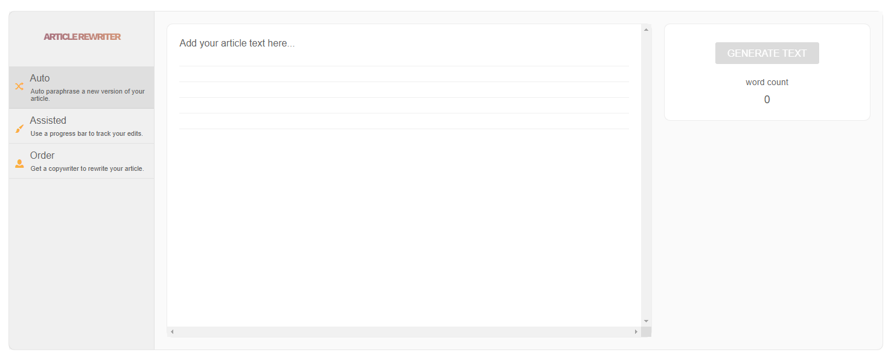Image resolution: width=891 pixels, height=361 pixels.
Task: Click the text area up scroll arrow
Action: click(x=646, y=29)
